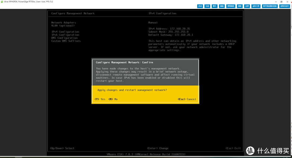The width and height of the screenshot is (292, 158).
Task: Close the iDRAC viewer window
Action: point(287,2)
